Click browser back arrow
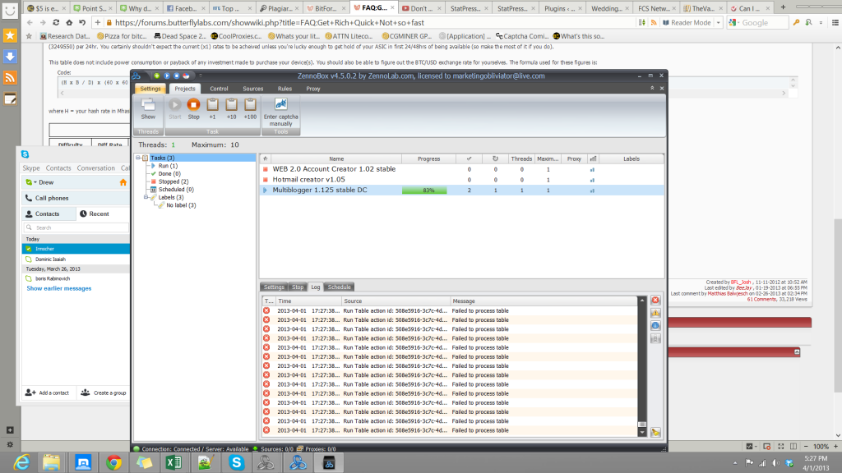The width and height of the screenshot is (842, 473). click(30, 22)
